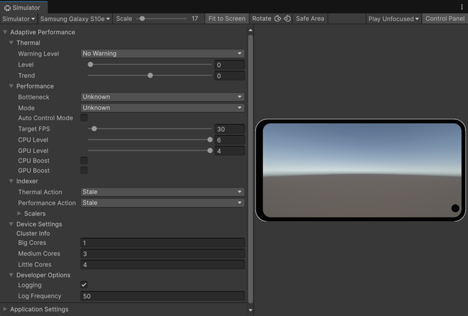Open the Samsung Galaxy S10e device dropdown
Viewport: 468px width, 316px height.
click(x=75, y=19)
